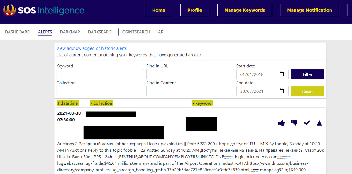Click the yellow Reset button

tap(307, 91)
